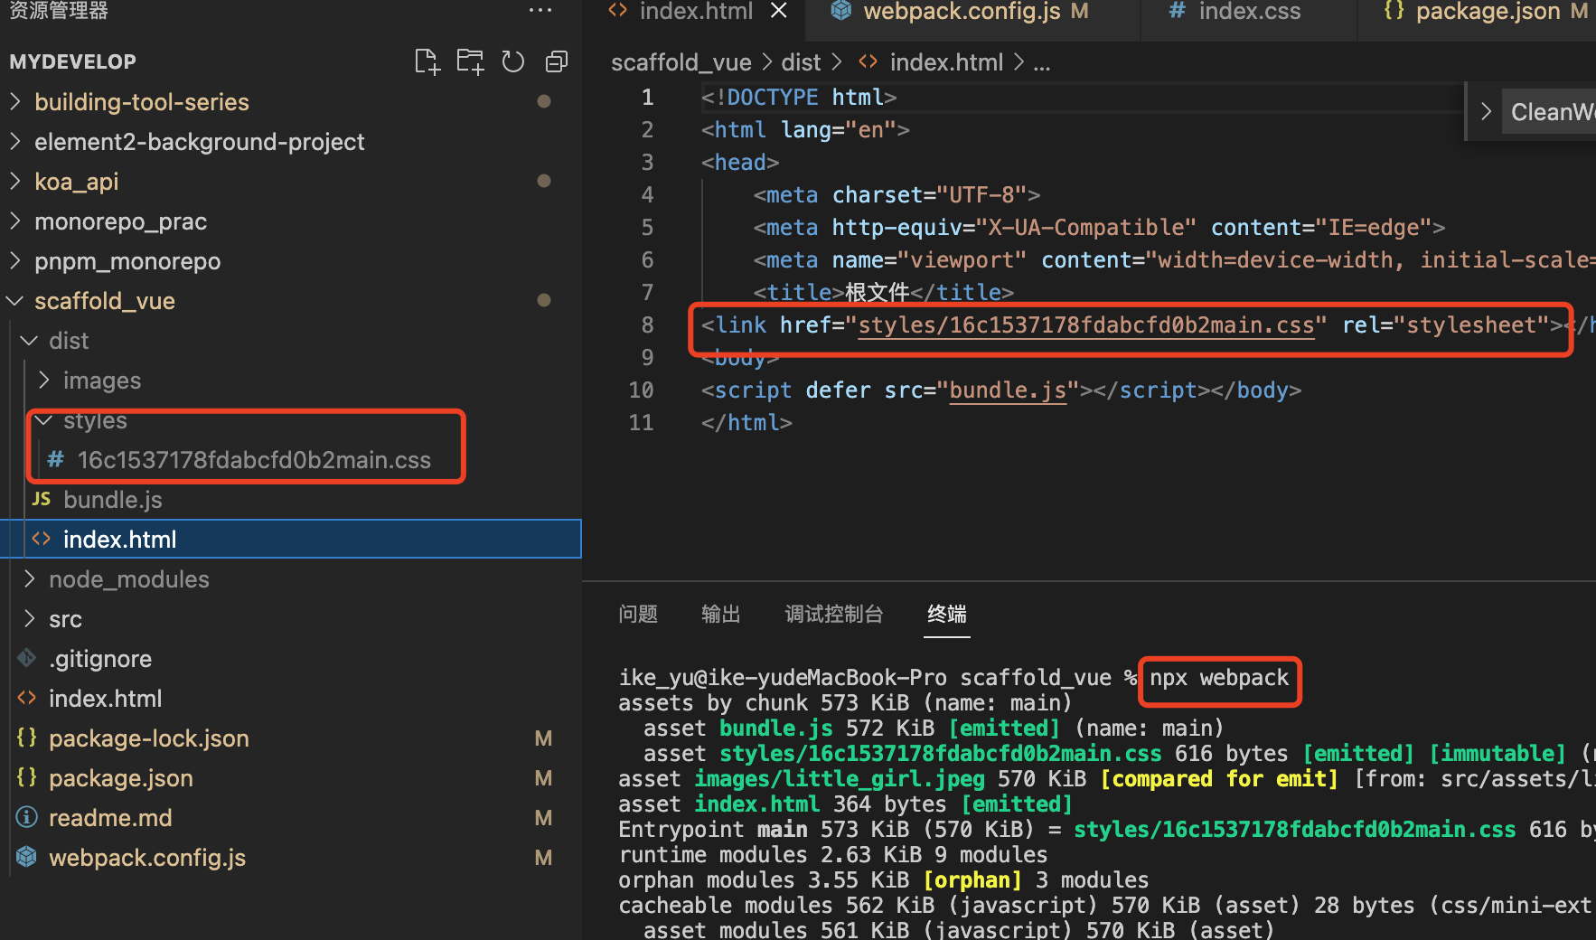Click the MYDEVELOP section header
The height and width of the screenshot is (940, 1596).
[x=72, y=61]
